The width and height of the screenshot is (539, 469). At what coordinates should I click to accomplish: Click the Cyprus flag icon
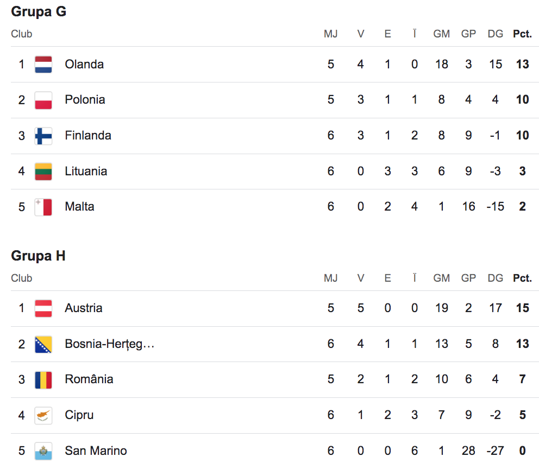coord(43,415)
